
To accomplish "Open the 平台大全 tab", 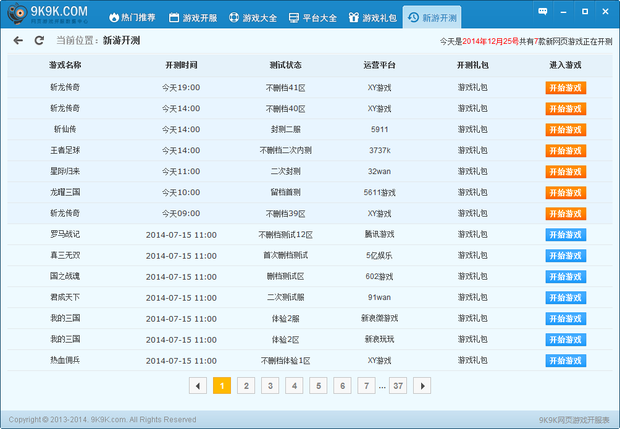I will 312,18.
